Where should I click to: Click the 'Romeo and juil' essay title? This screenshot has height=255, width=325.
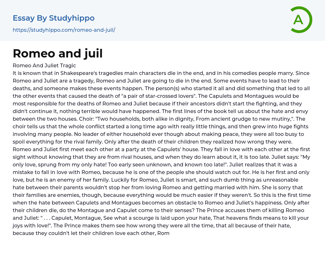coord(57,53)
